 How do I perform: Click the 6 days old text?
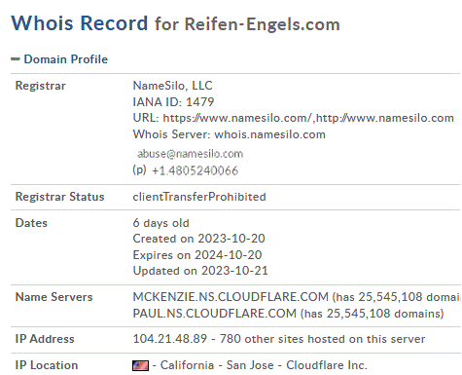tap(160, 223)
